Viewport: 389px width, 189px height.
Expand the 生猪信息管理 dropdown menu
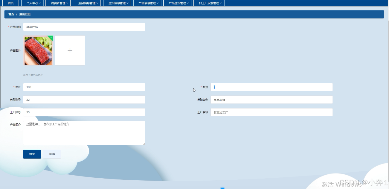pos(87,3)
